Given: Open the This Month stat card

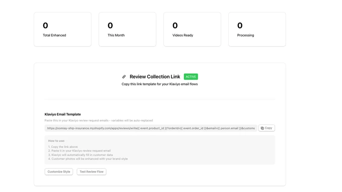Looking at the screenshot, I should coord(127,29).
